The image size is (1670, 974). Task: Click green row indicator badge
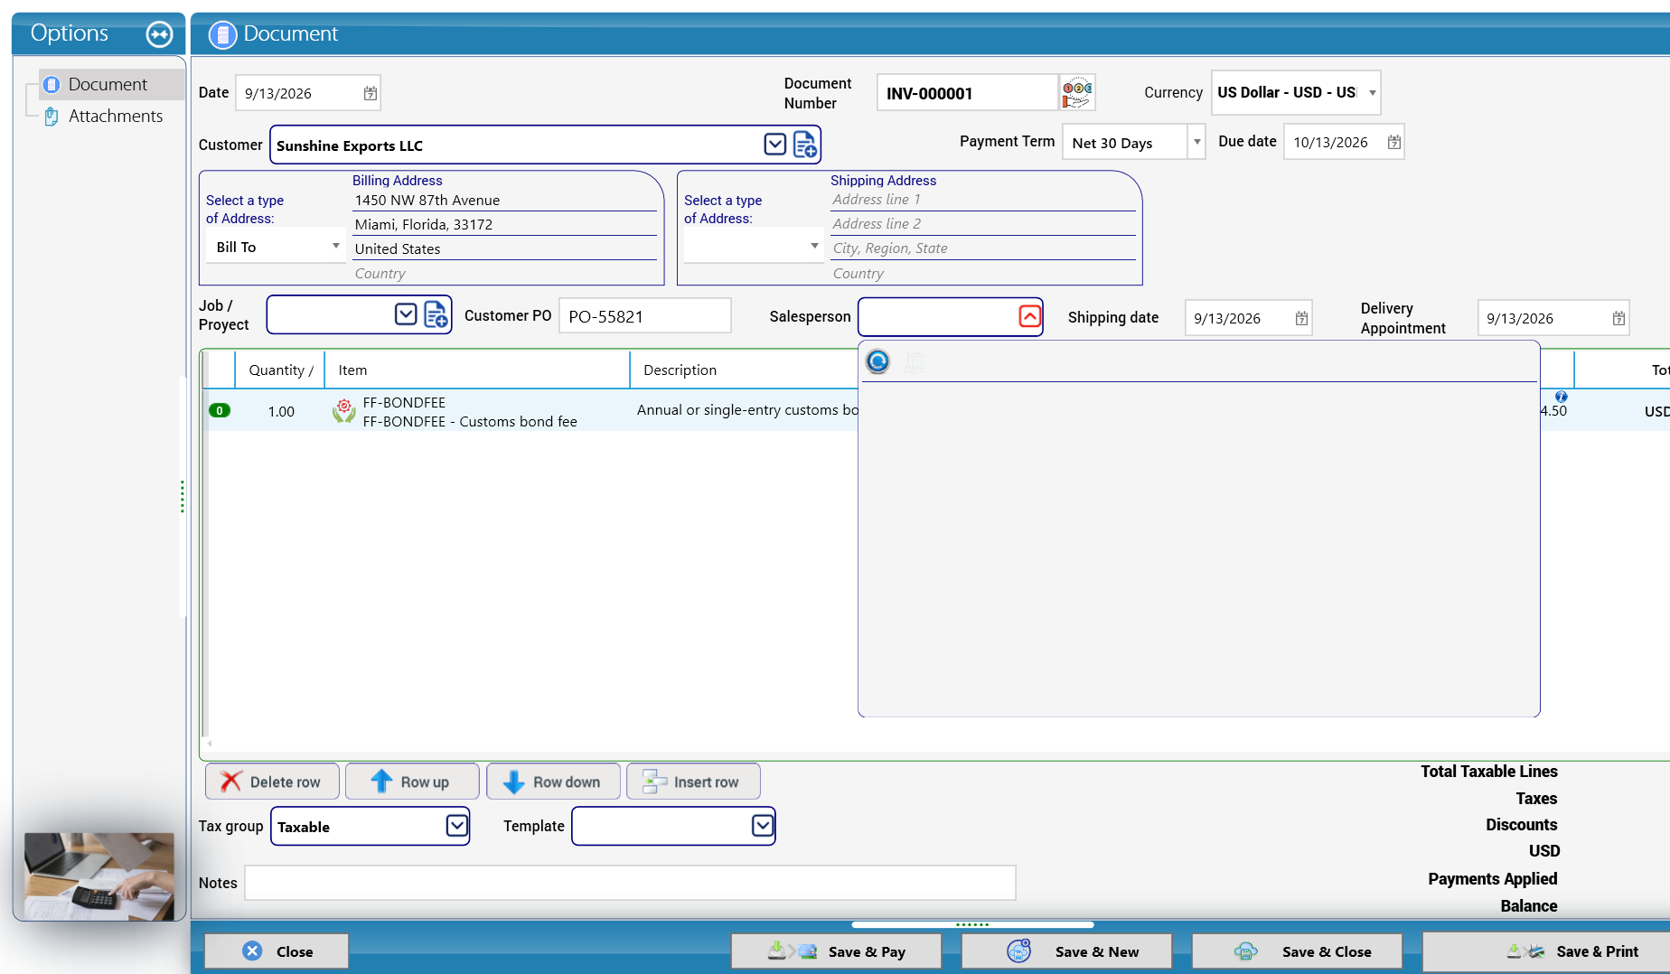point(220,410)
